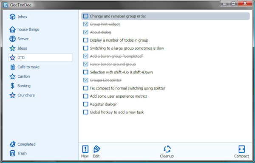255x163 pixels.
Task: Tick 'Selection with shift+Up & shift+Down' checkbox
Action: [x=85, y=72]
